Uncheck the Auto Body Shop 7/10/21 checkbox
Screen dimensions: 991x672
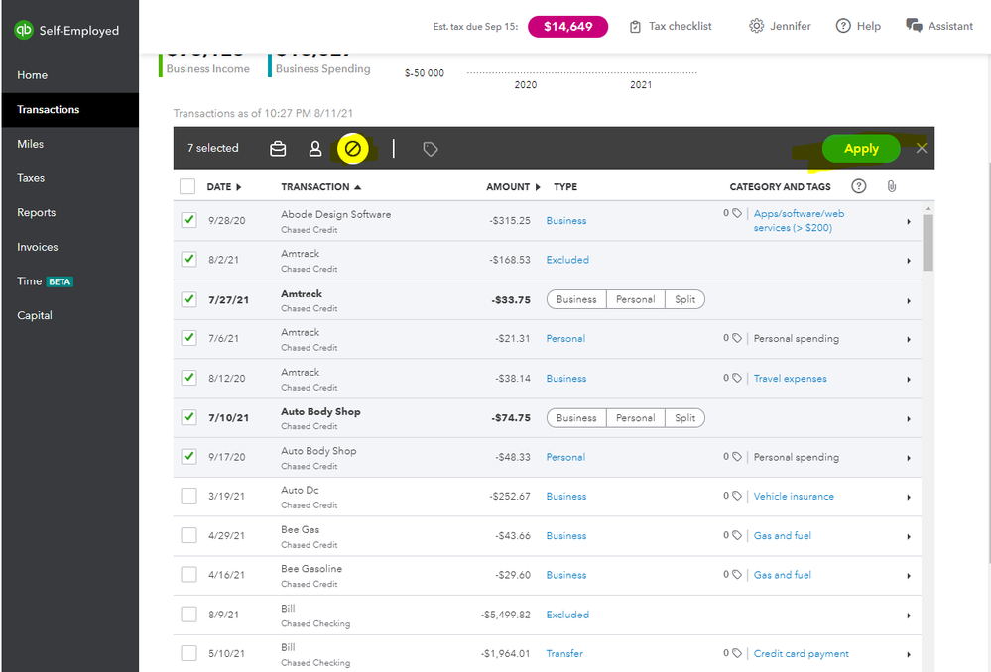tap(188, 417)
